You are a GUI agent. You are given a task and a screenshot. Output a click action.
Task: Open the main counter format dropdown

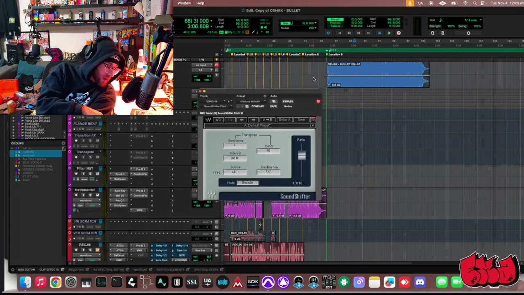[x=211, y=21]
